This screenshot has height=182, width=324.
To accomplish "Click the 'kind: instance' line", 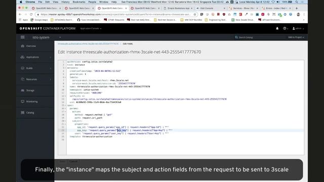I will click(76, 65).
